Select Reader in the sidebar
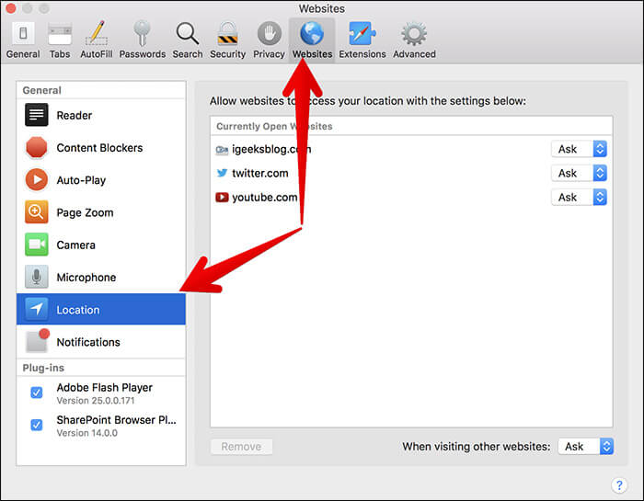The height and width of the screenshot is (501, 644). point(101,115)
